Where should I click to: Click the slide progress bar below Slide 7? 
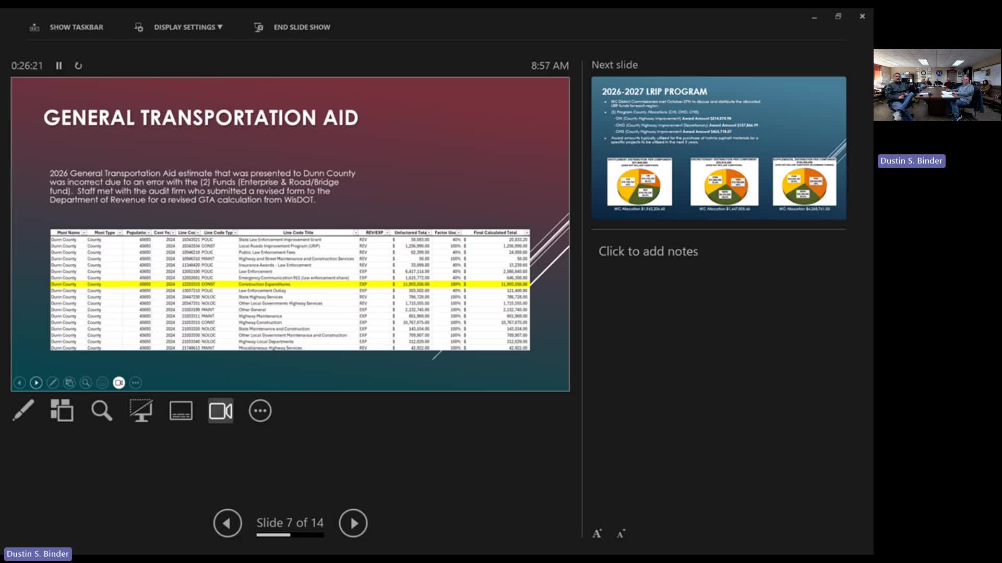tap(290, 535)
